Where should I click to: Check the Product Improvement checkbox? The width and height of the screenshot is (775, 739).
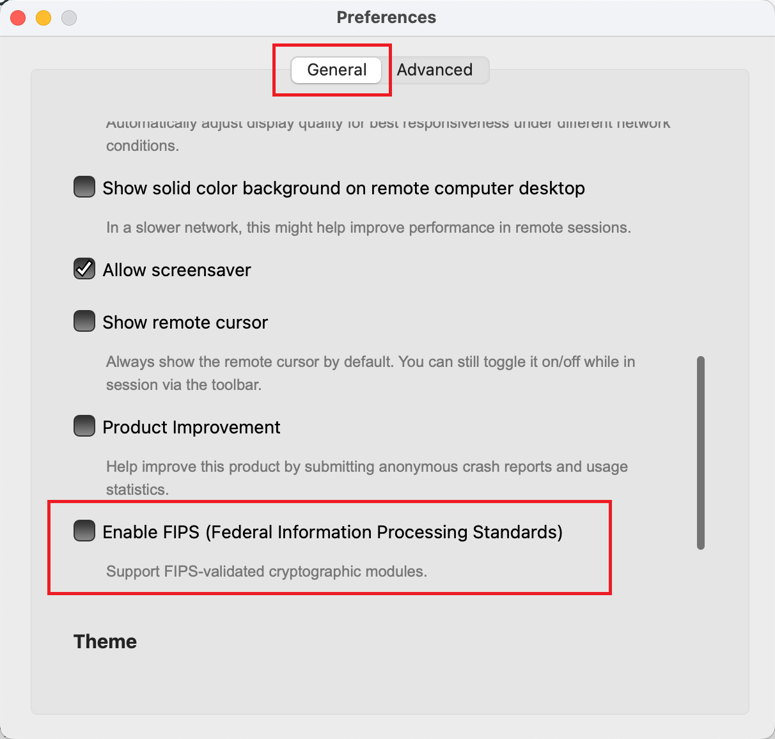(x=84, y=426)
